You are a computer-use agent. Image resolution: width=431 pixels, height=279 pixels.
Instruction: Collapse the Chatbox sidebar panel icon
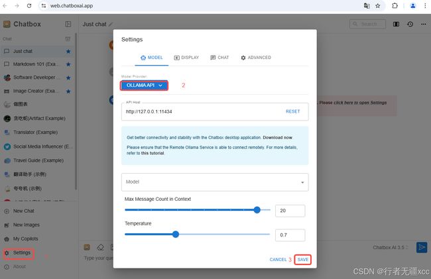68,24
